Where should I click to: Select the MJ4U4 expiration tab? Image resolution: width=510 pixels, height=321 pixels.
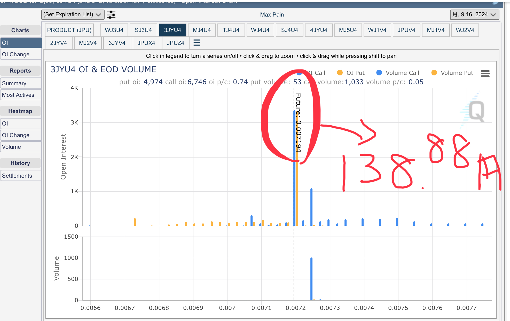pyautogui.click(x=202, y=30)
